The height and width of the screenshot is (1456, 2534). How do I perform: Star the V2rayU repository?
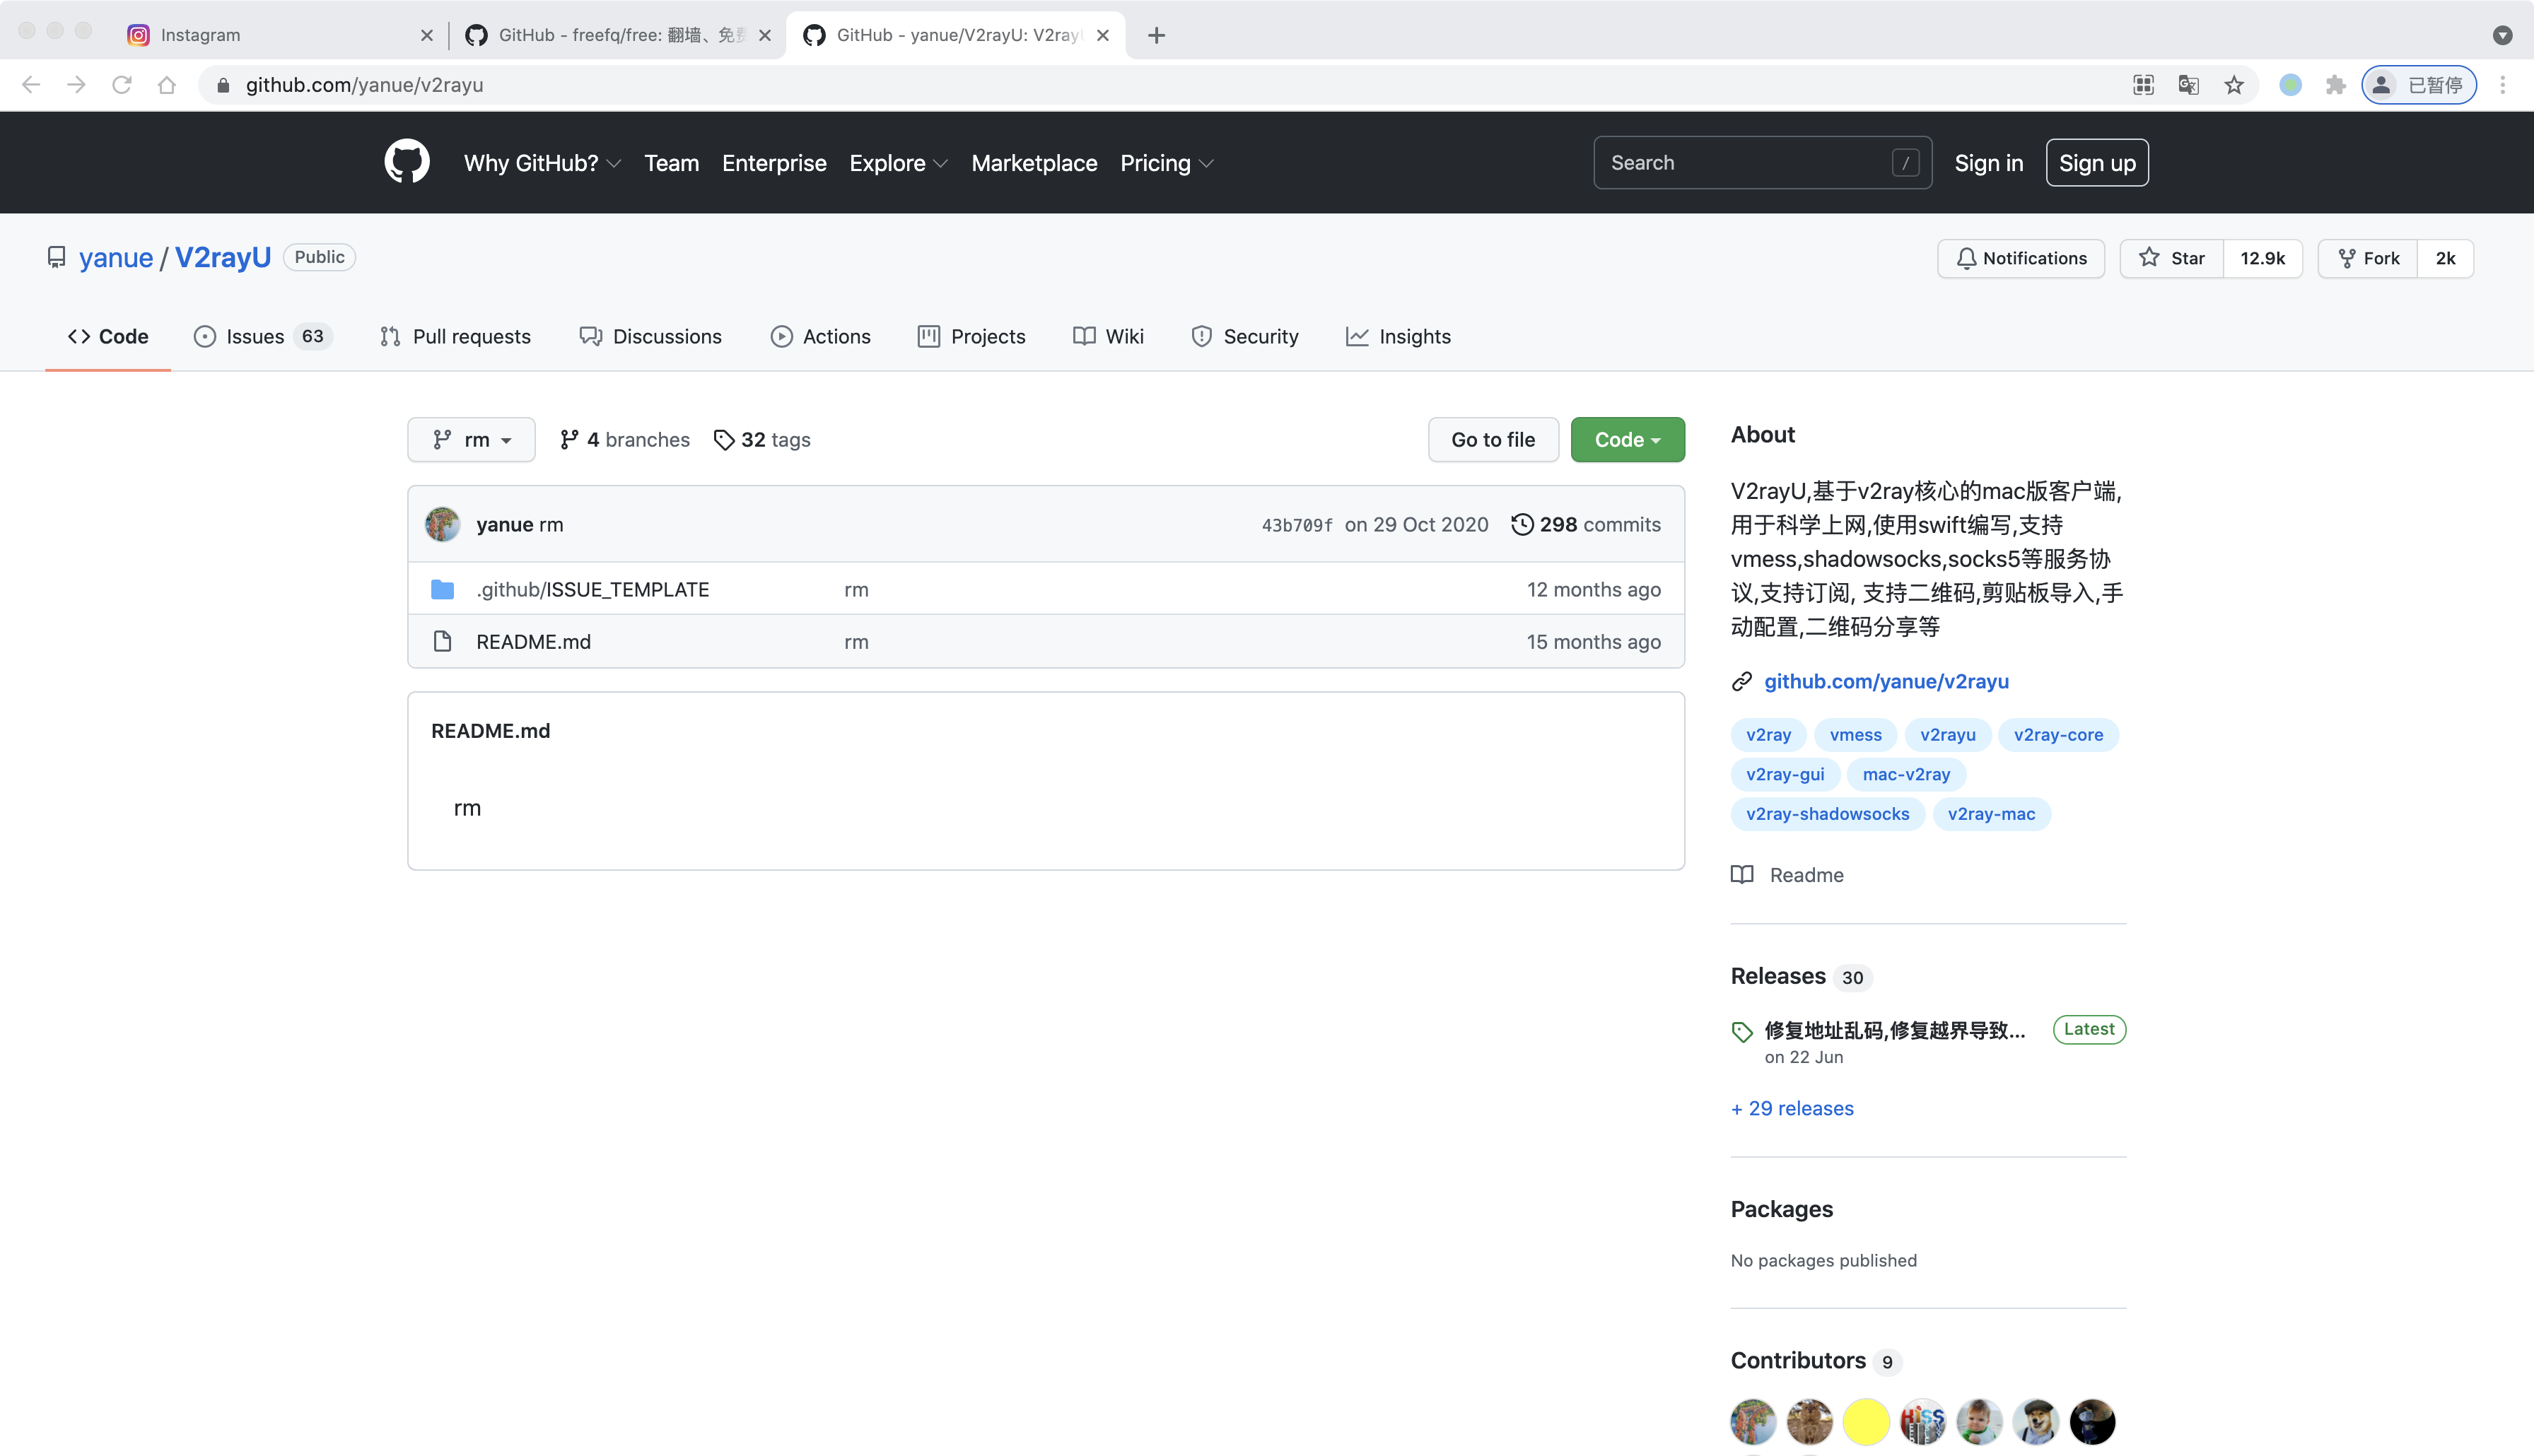coord(2171,258)
